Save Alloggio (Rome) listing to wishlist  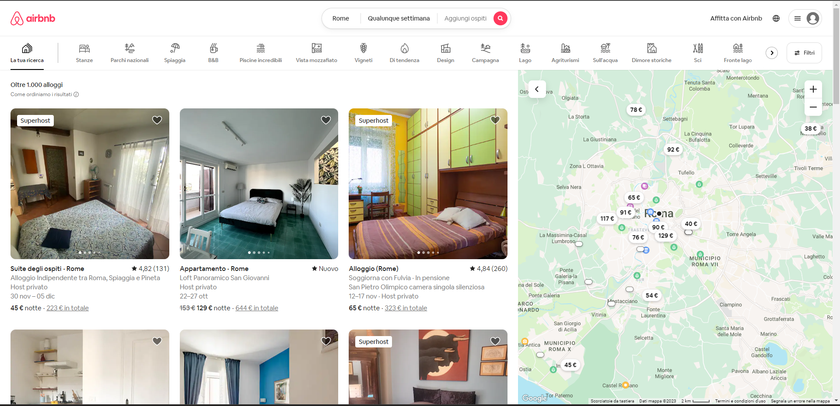point(495,120)
